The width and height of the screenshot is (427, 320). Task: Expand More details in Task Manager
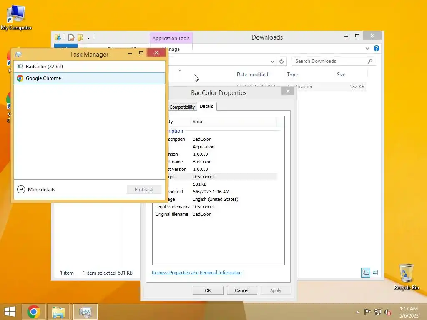pyautogui.click(x=36, y=190)
